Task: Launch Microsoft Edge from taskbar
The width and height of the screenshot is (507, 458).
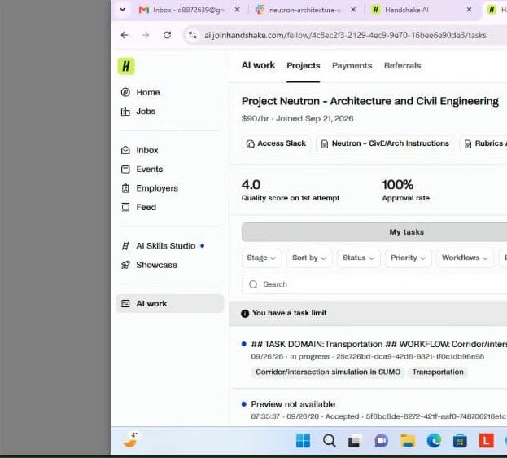Action: point(434,441)
